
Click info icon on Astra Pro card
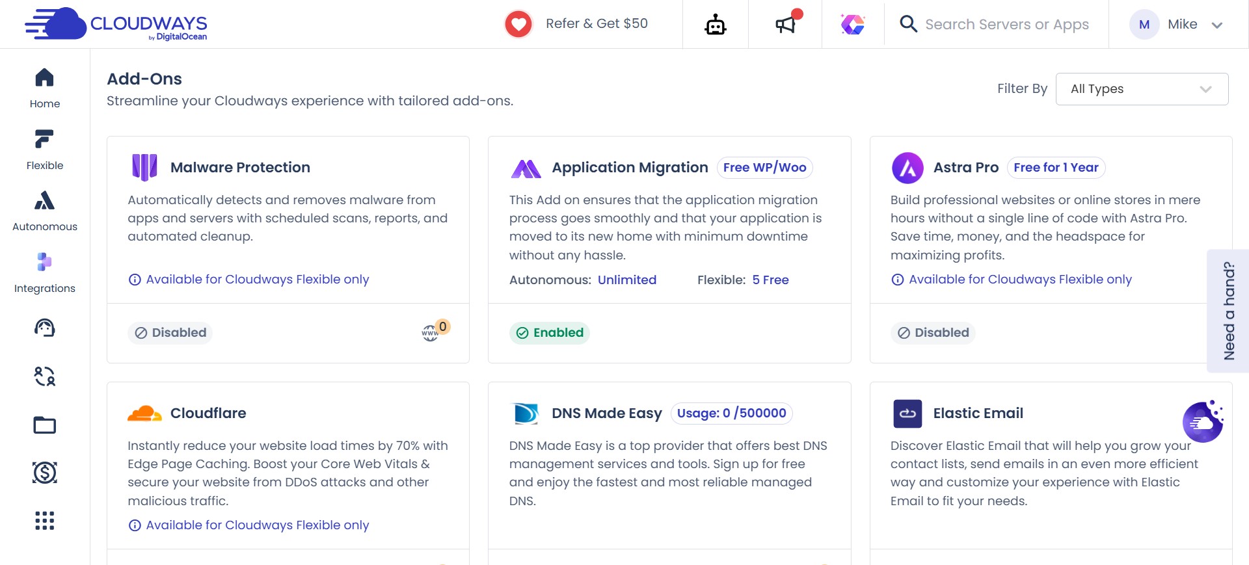[898, 280]
